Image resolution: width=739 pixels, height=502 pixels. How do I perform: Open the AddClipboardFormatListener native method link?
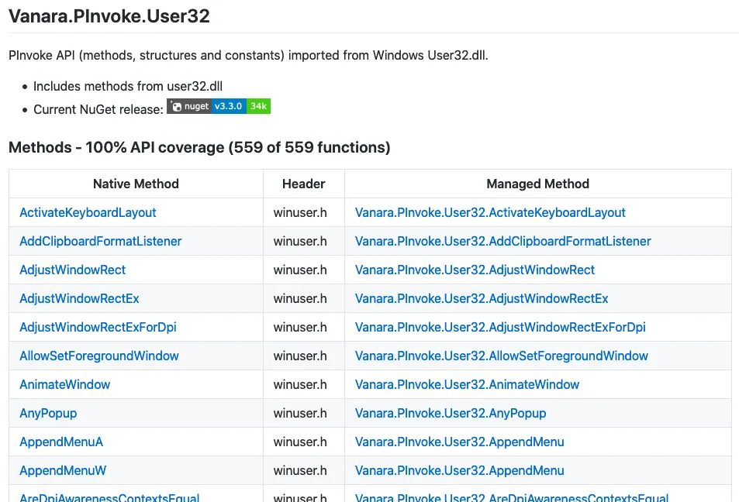pos(100,241)
